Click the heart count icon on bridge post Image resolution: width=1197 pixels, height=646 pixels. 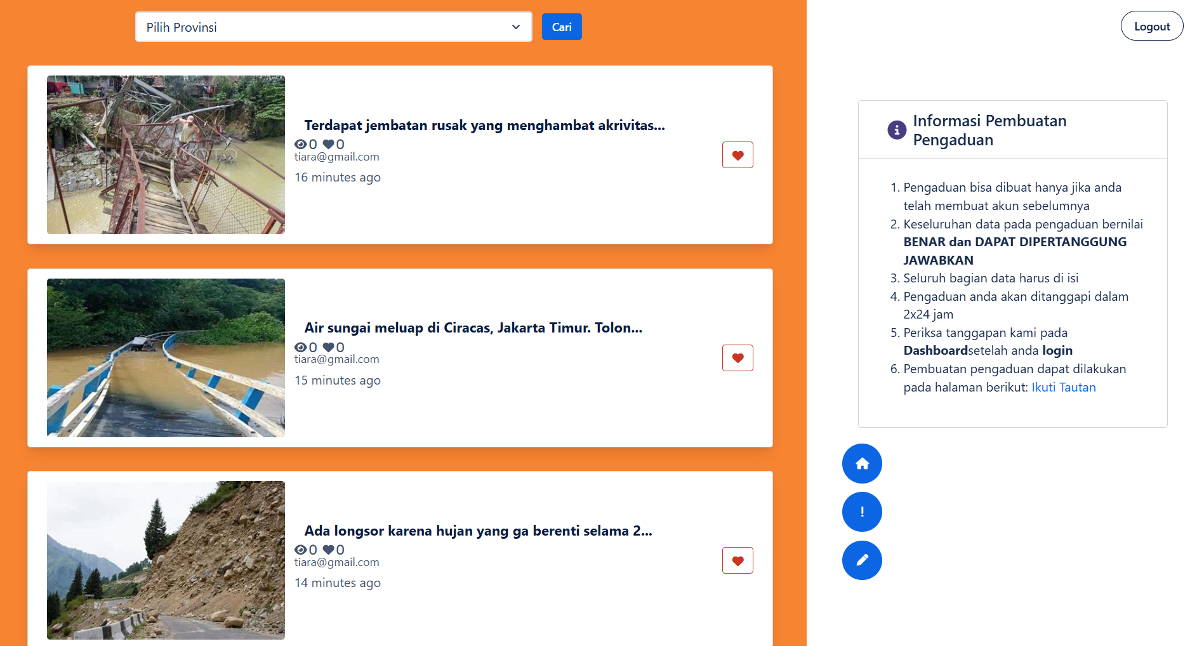[x=328, y=145]
